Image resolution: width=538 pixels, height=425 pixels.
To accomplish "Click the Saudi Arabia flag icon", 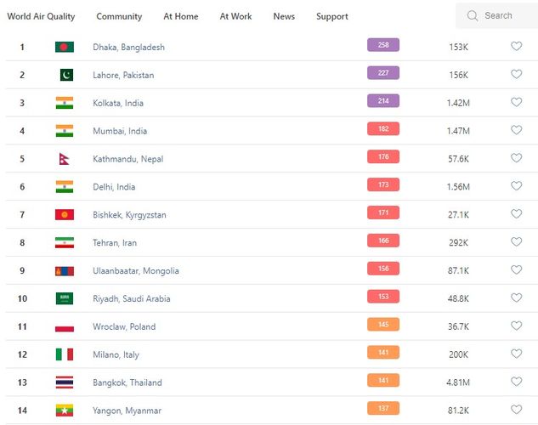I will click(x=65, y=298).
